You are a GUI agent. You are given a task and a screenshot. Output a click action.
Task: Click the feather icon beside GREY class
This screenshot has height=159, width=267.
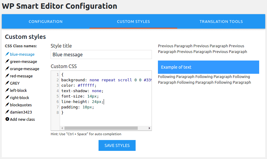click(7, 83)
